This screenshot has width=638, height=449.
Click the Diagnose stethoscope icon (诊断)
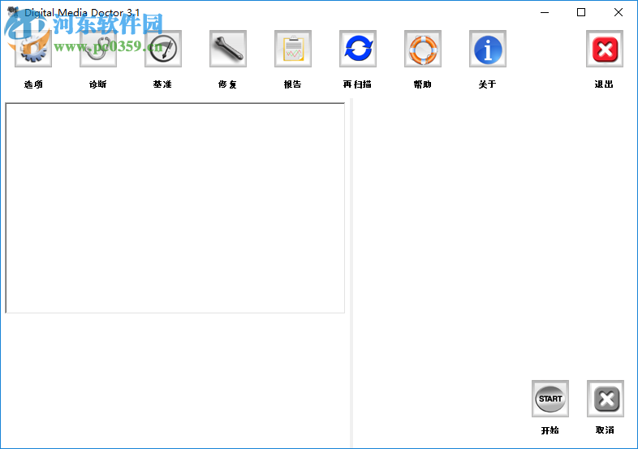tap(98, 49)
